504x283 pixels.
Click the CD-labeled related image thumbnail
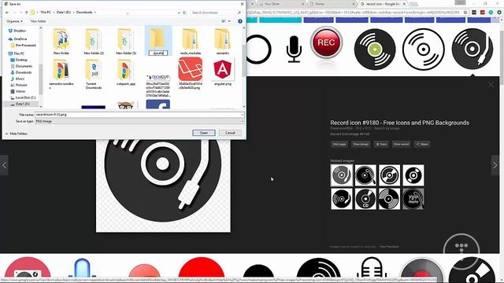coord(365,199)
